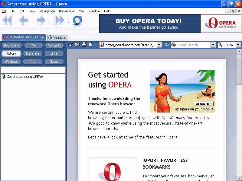Expand the address bar URL dropdown
The height and width of the screenshot is (181, 242).
coord(159,45)
